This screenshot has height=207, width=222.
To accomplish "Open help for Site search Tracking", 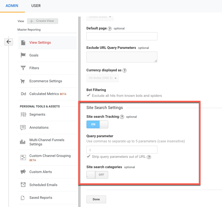I will (x=122, y=117).
